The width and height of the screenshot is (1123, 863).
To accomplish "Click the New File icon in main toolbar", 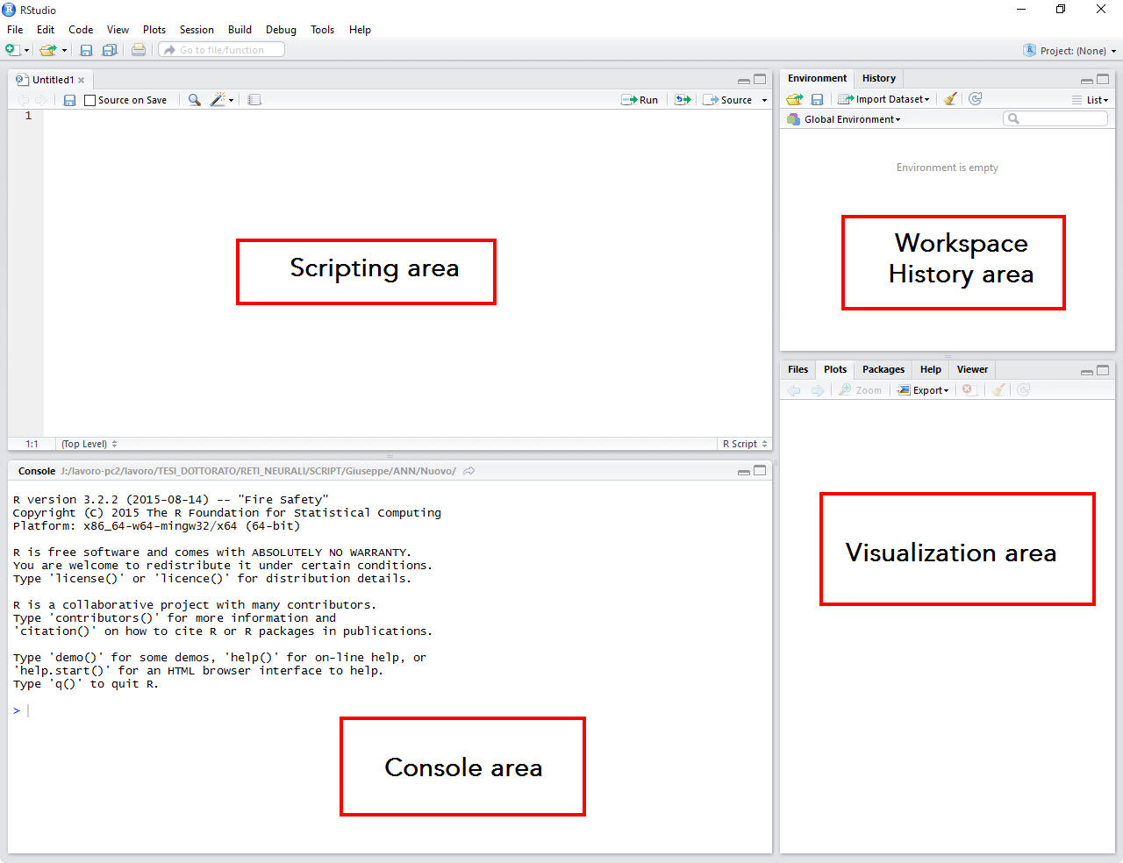I will click(12, 50).
